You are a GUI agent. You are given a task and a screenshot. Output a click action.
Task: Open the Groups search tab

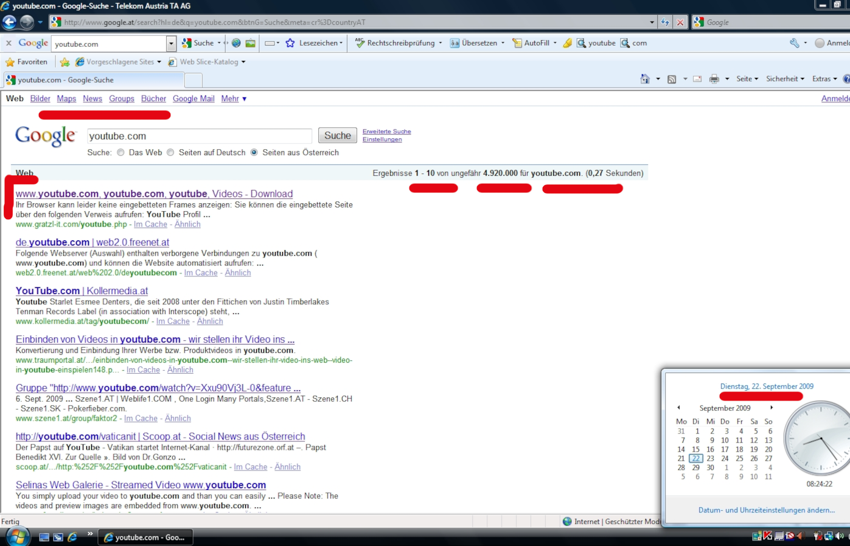[122, 99]
